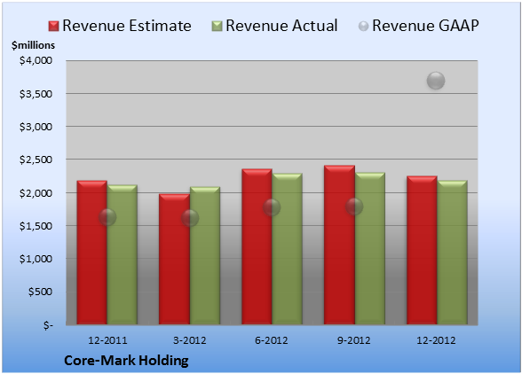Click the GAAP sphere marker for 12-2011

click(x=107, y=217)
